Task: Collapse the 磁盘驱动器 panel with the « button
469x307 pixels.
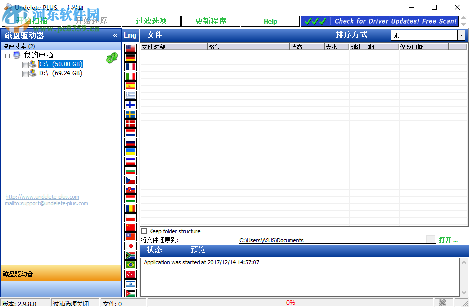Action: pos(115,35)
